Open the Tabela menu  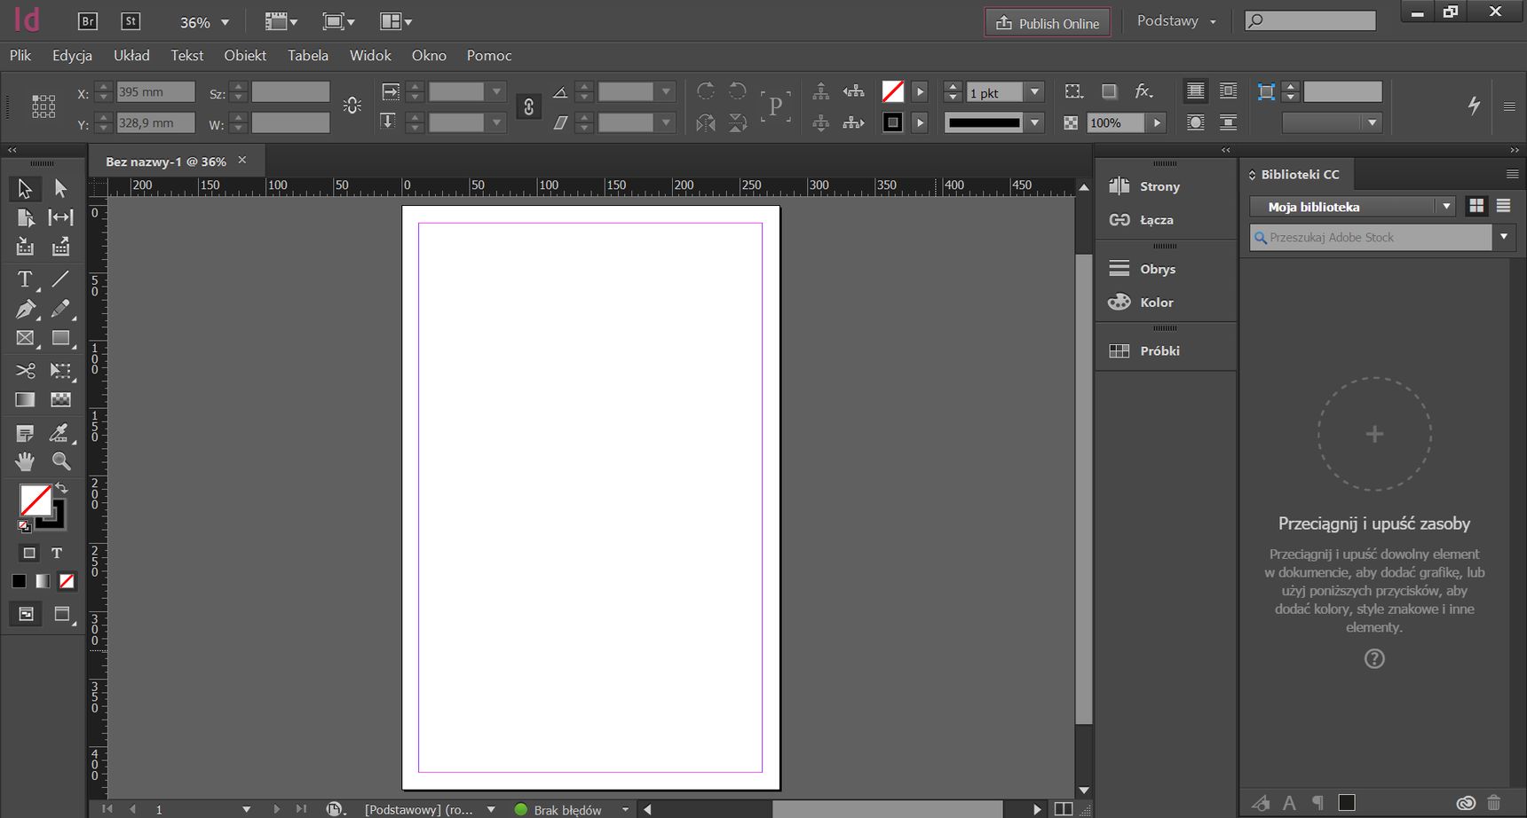308,55
